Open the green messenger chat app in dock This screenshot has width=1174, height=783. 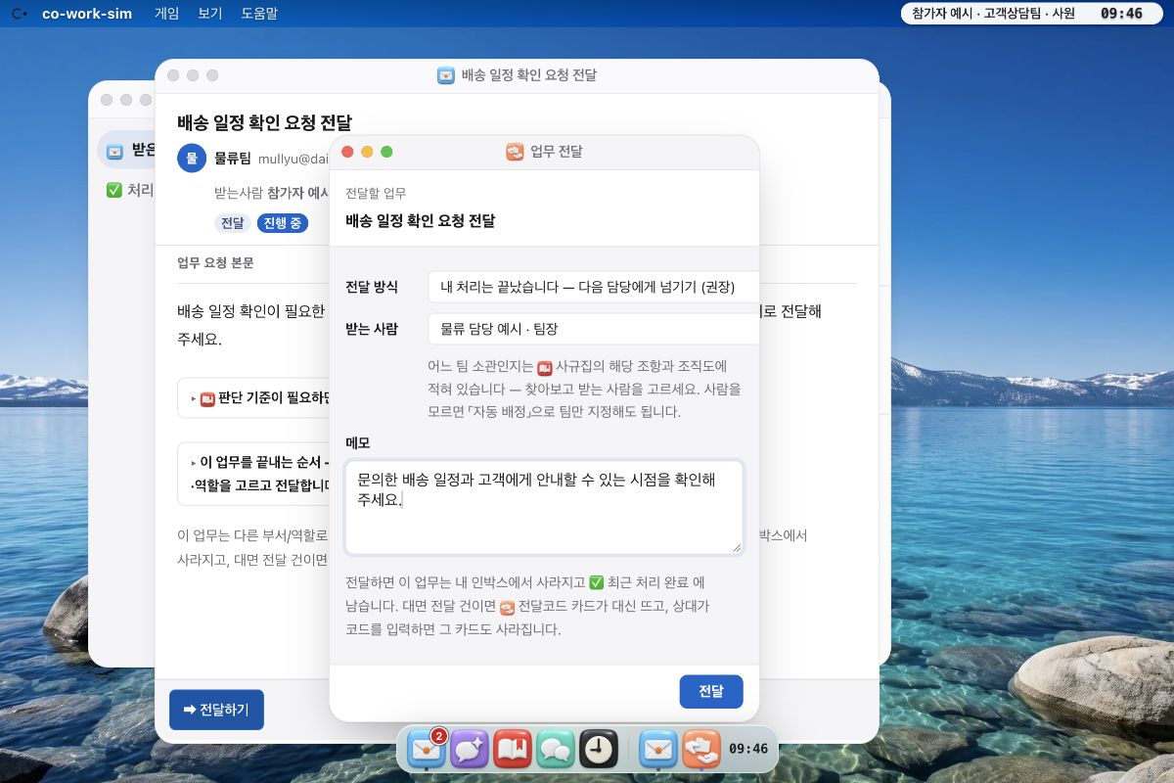(556, 750)
